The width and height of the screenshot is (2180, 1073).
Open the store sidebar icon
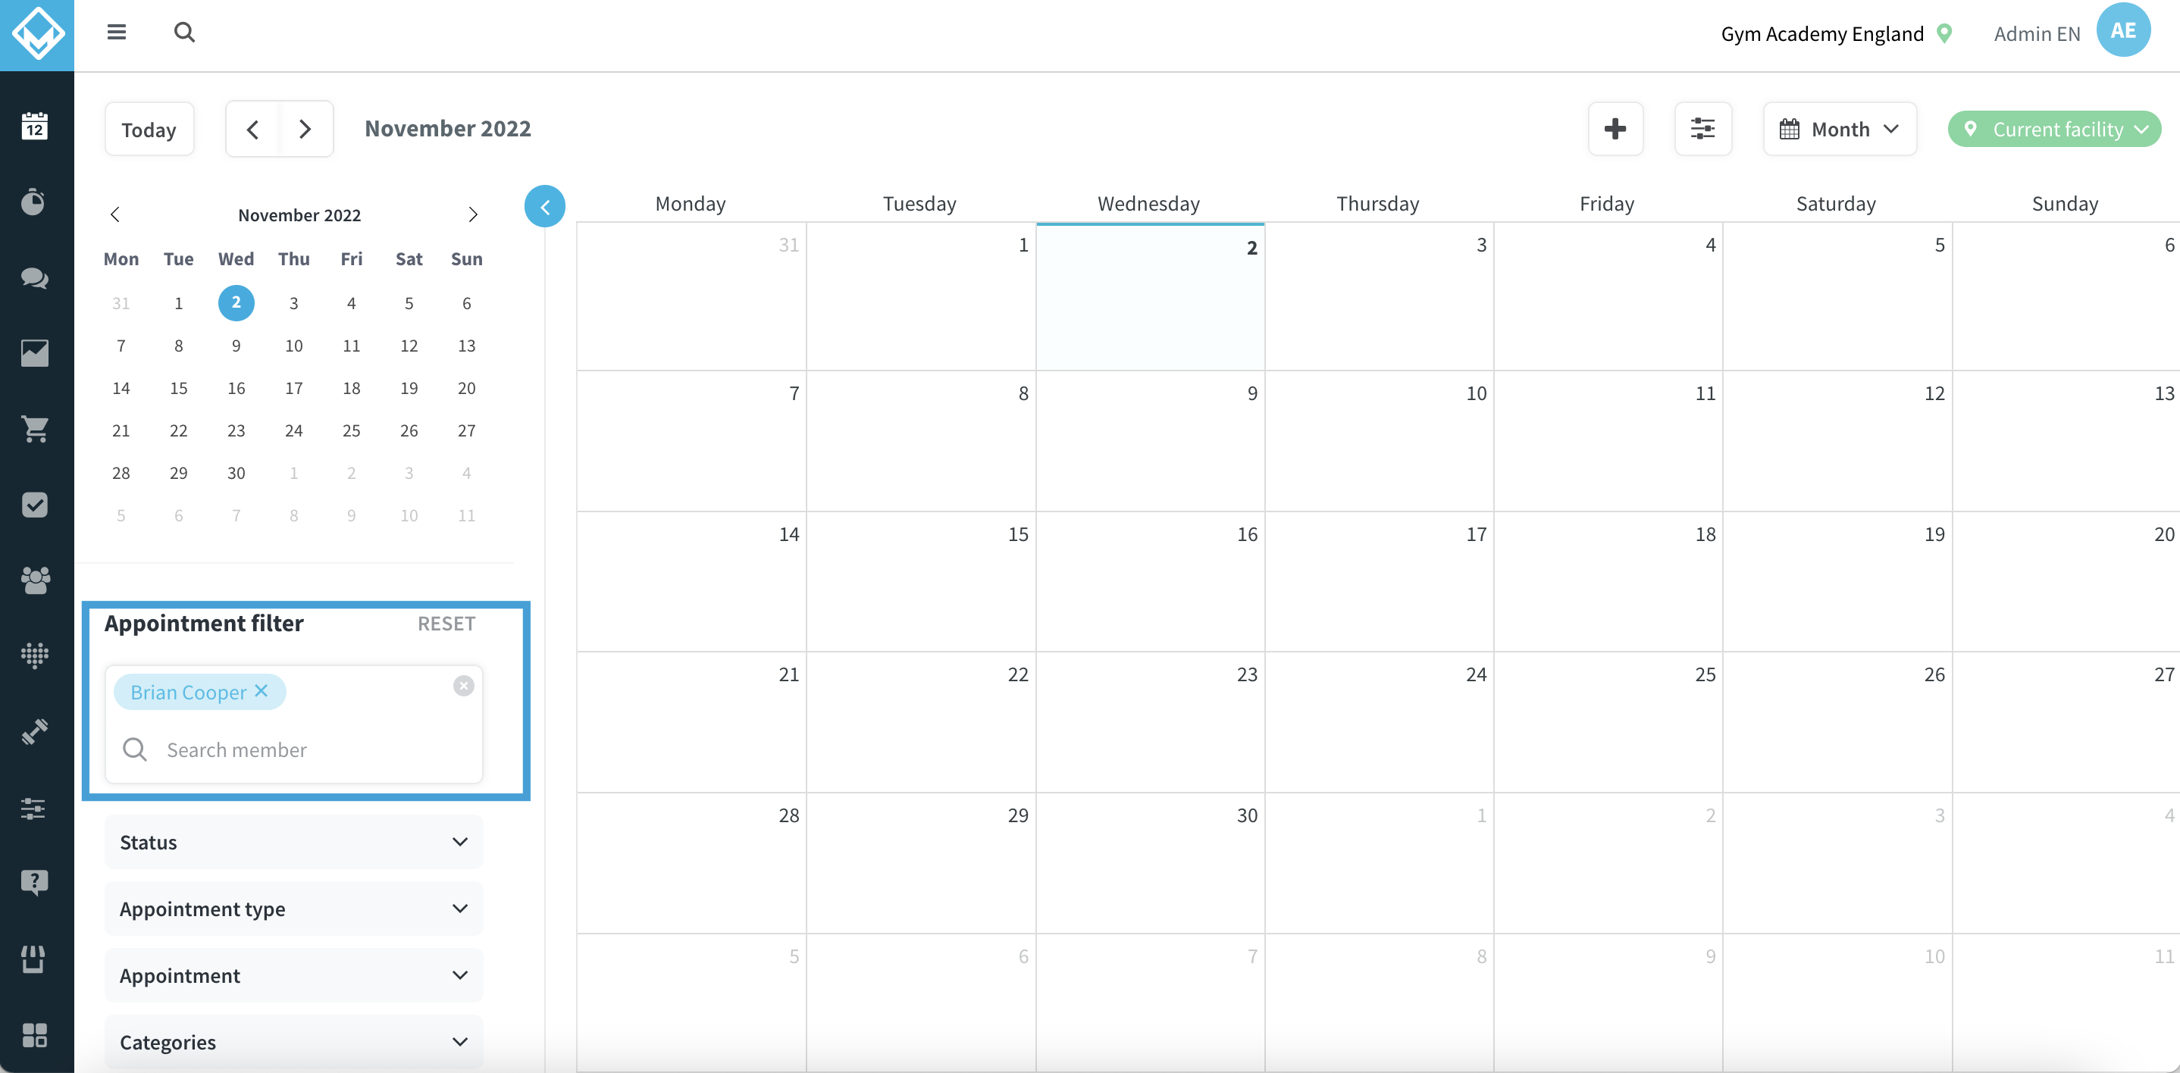click(33, 959)
